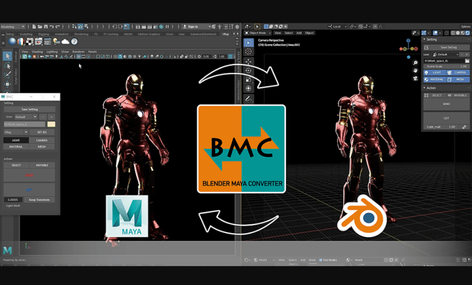Select Blender's Annotate pencil tool
472x285 pixels.
coord(248,98)
